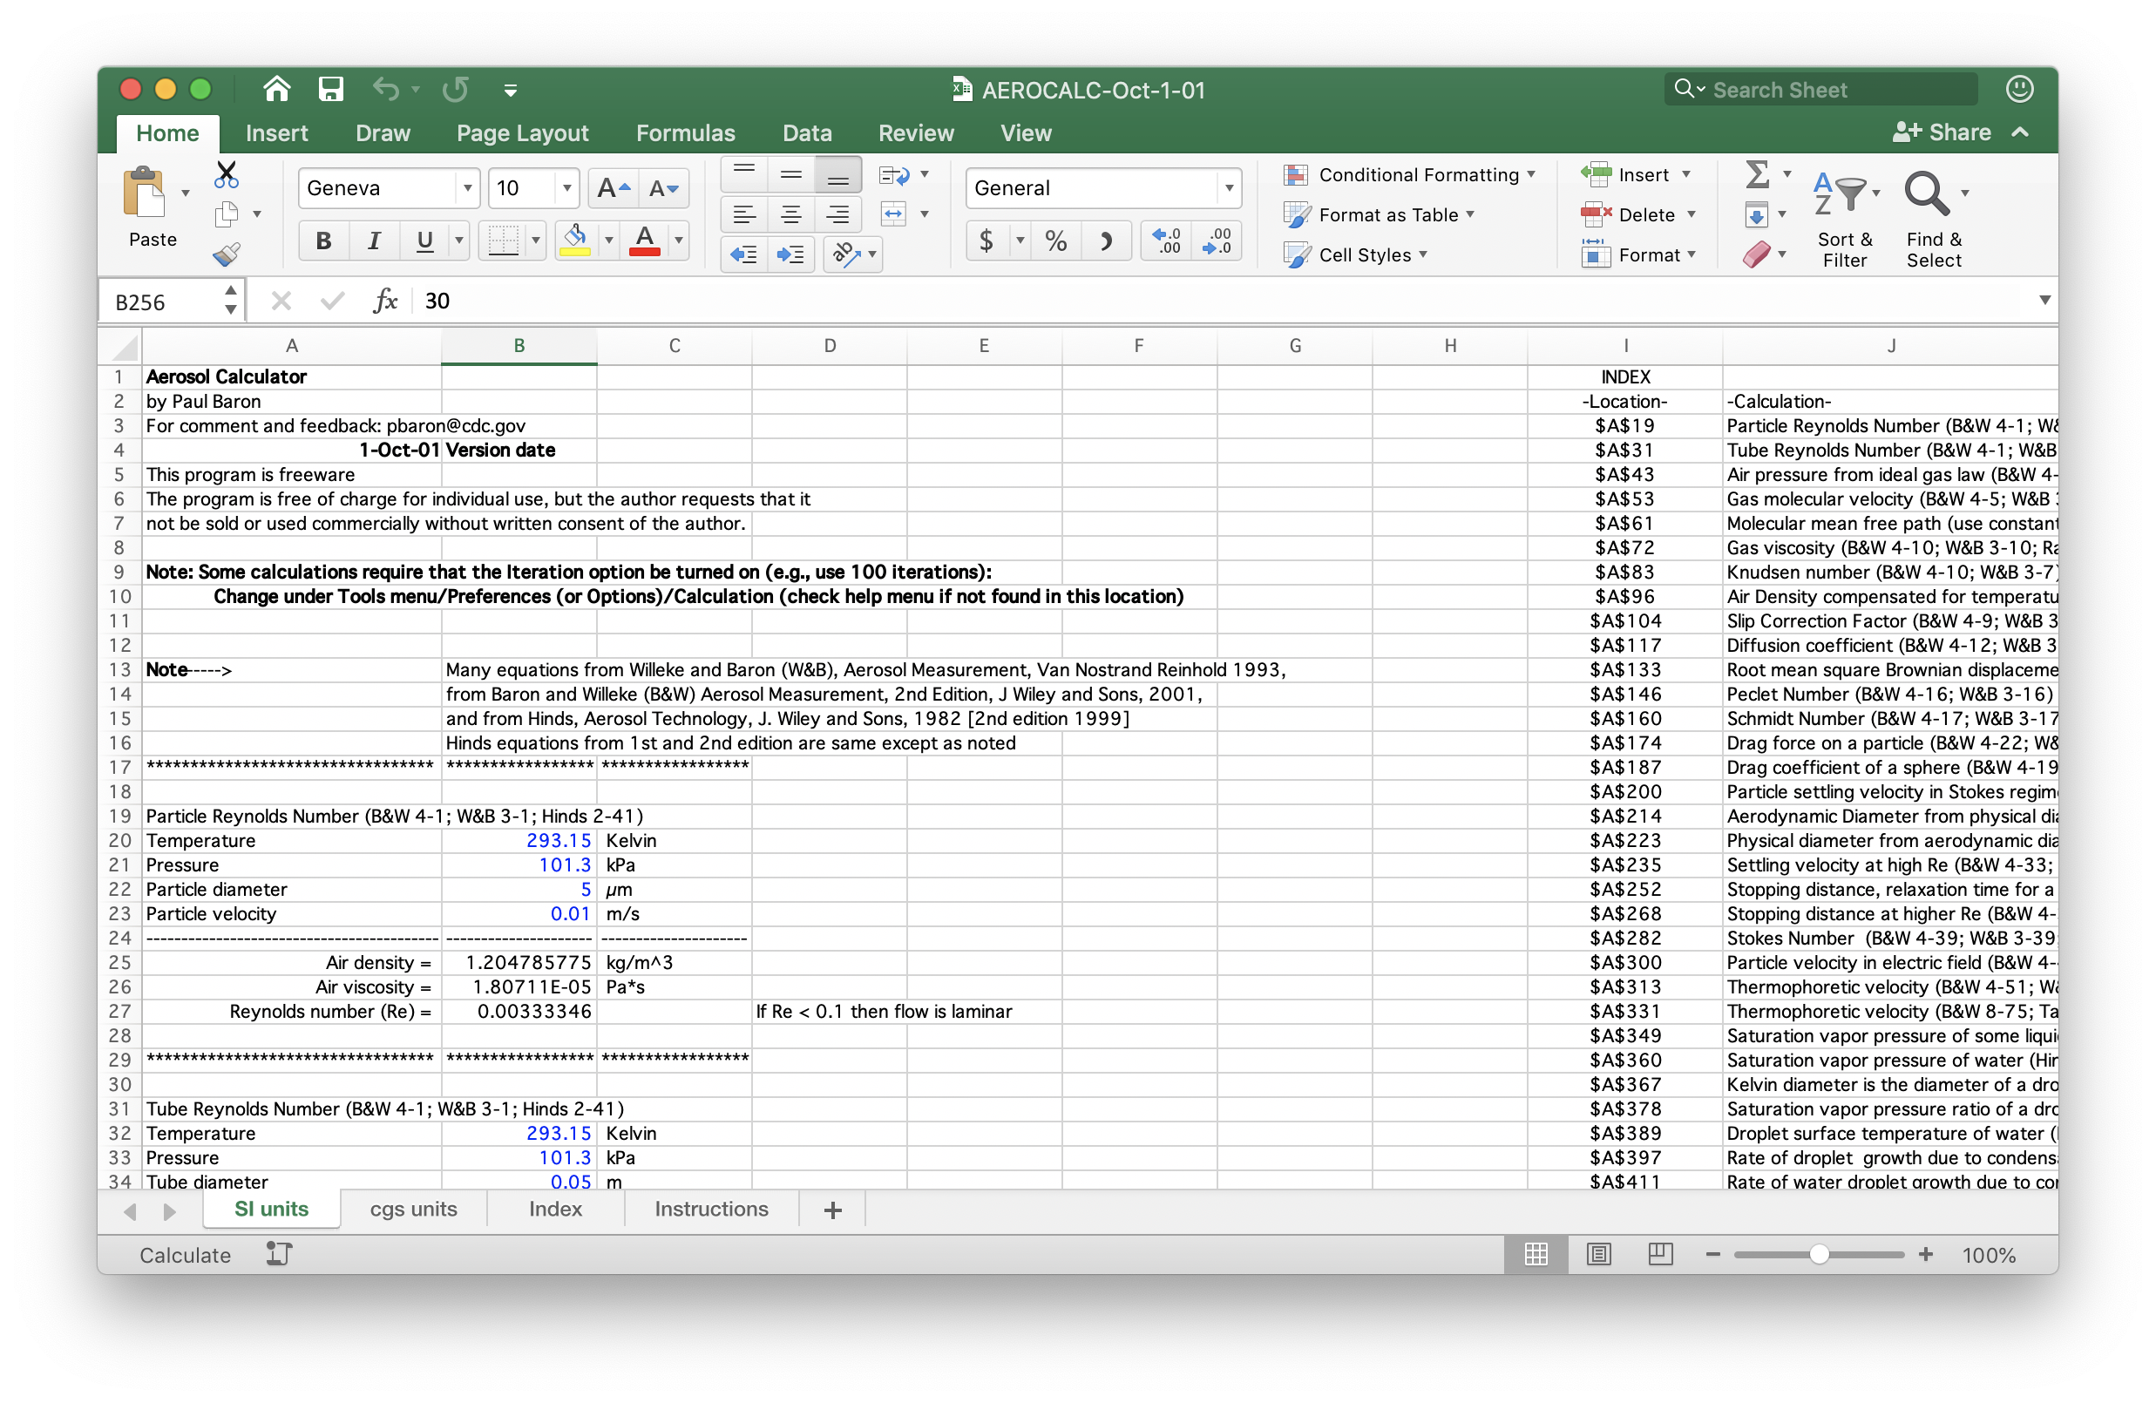Click Calculate in the status bar
The image size is (2156, 1403).
pyautogui.click(x=185, y=1256)
